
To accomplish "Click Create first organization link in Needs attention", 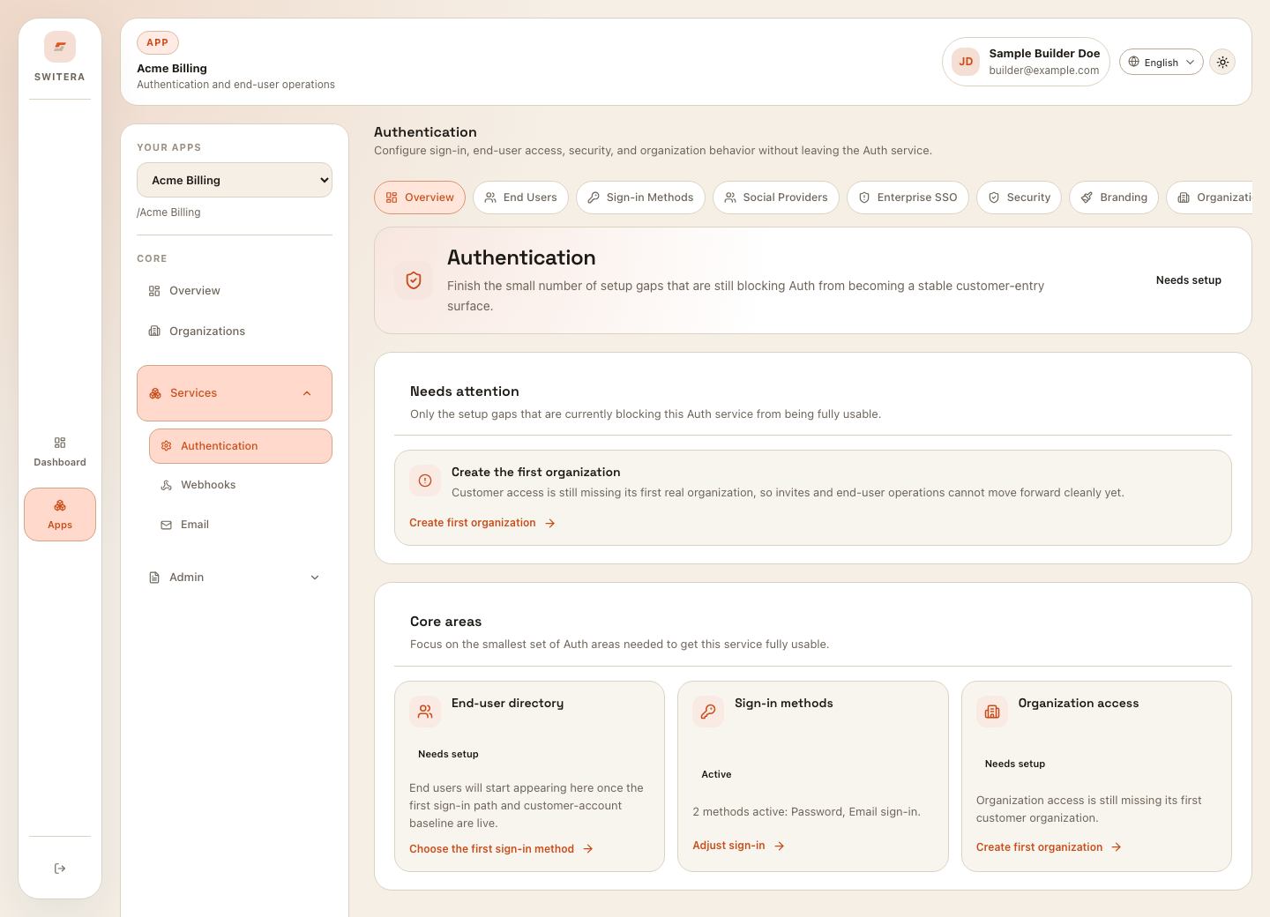I will (x=482, y=523).
